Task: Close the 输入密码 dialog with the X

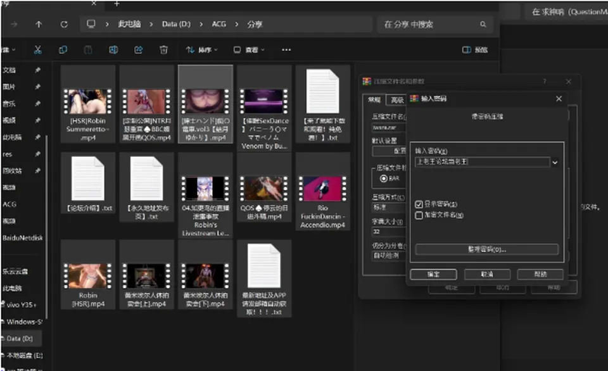Action: 559,99
